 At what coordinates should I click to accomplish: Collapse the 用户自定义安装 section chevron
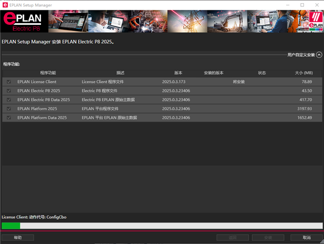319,54
